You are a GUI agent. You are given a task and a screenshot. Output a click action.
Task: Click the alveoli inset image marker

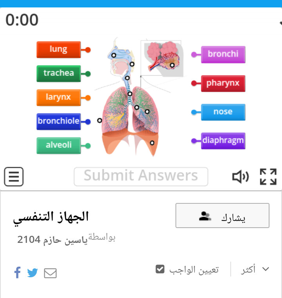(x=172, y=65)
